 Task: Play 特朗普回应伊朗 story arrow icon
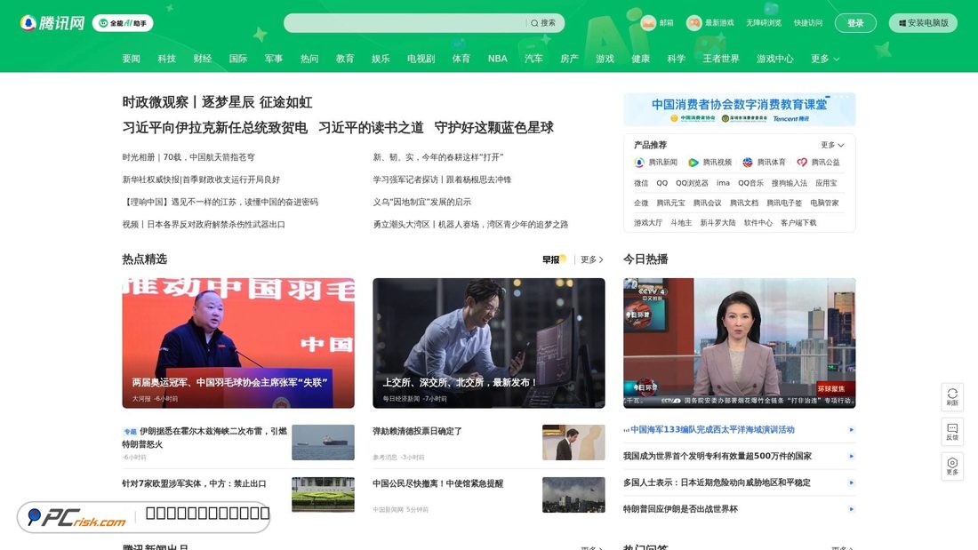pyautogui.click(x=852, y=509)
